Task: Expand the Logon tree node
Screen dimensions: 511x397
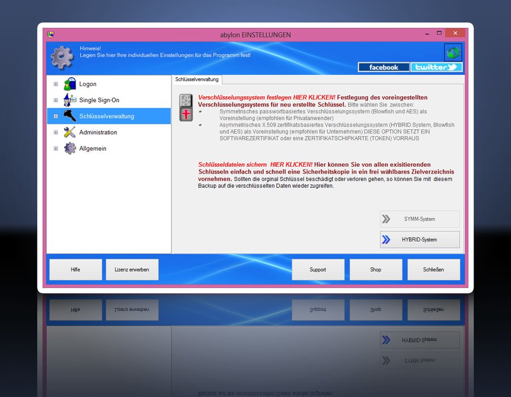Action: [56, 84]
